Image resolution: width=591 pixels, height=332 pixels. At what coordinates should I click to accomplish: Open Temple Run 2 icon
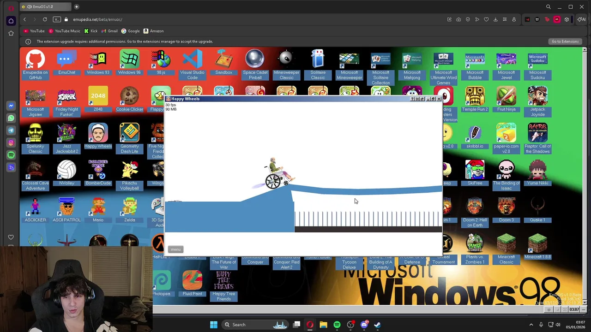475,99
